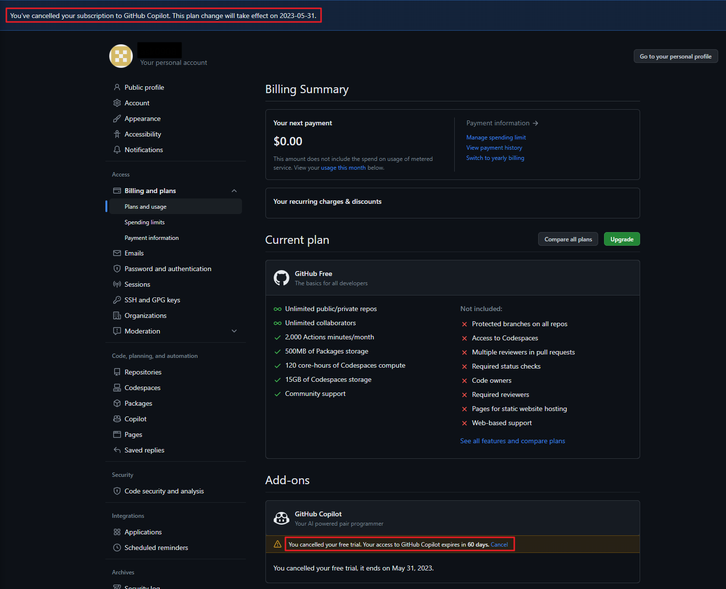Click 'Your personal account' label
The height and width of the screenshot is (589, 726).
click(174, 62)
